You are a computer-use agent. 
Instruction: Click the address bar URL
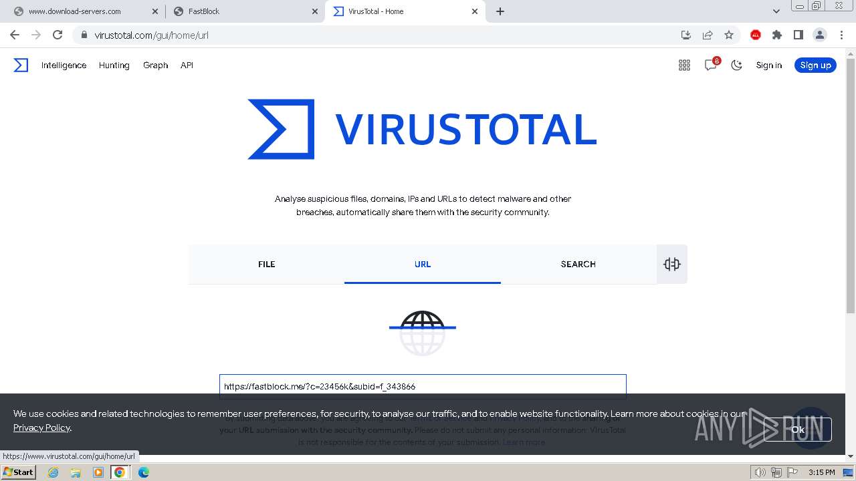click(151, 35)
